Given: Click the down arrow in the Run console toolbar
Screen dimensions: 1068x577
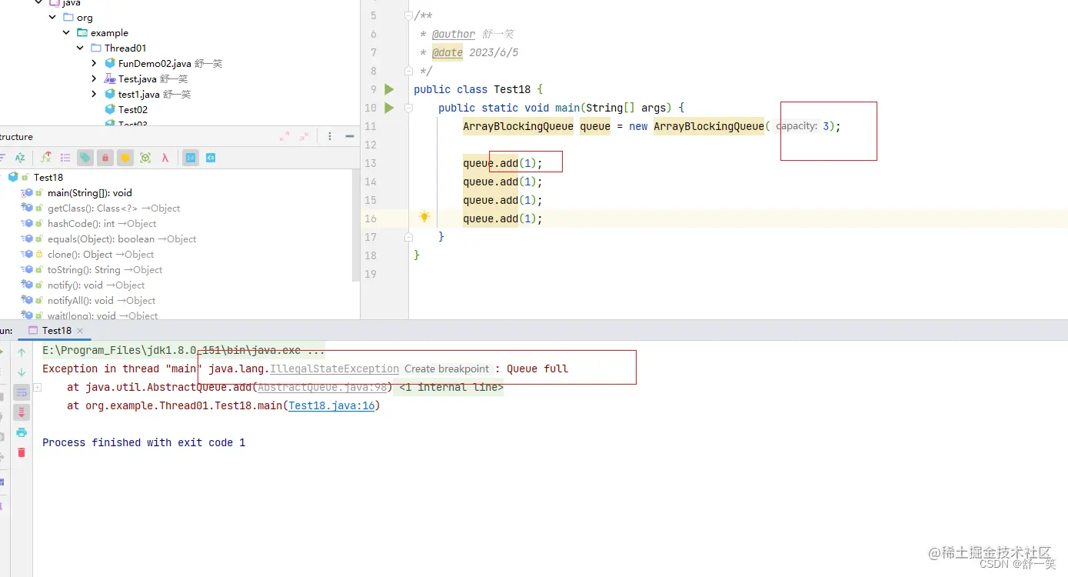Looking at the screenshot, I should tap(22, 372).
